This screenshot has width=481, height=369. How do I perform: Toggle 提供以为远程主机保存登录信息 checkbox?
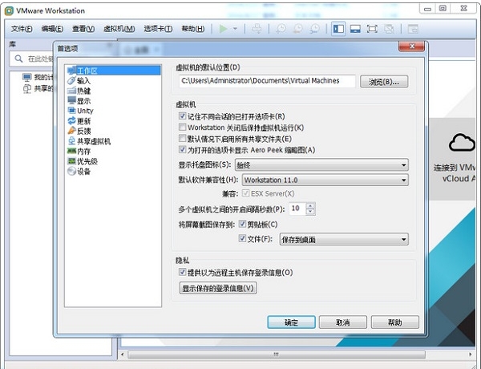point(183,272)
